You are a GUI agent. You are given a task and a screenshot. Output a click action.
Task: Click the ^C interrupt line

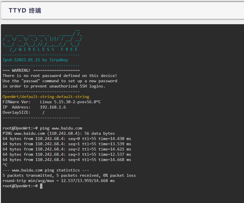5,165
